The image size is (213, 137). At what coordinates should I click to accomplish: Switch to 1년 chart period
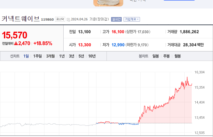62,56
